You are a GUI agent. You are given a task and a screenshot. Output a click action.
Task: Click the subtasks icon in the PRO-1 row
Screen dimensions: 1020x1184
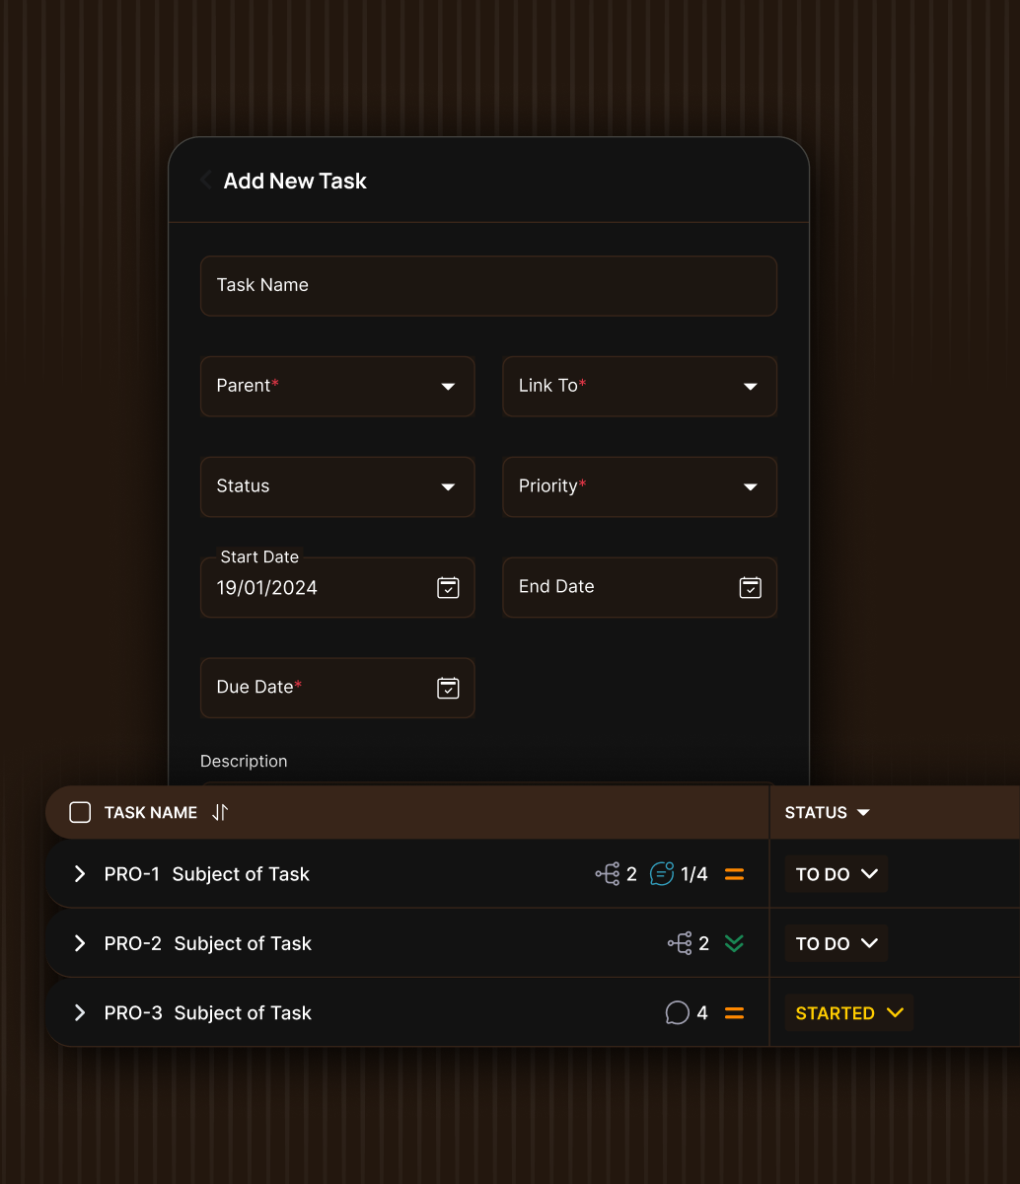(608, 874)
